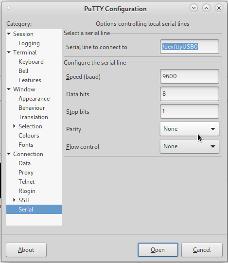Image resolution: width=228 pixels, height=263 pixels.
Task: Open the Telnet settings page
Action: (x=27, y=182)
